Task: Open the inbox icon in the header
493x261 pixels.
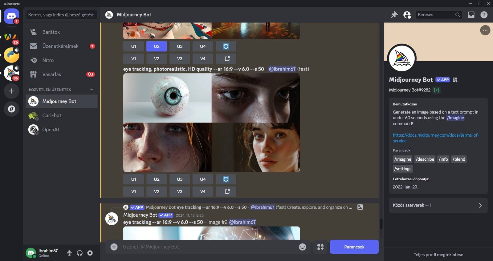Action: pyautogui.click(x=471, y=15)
